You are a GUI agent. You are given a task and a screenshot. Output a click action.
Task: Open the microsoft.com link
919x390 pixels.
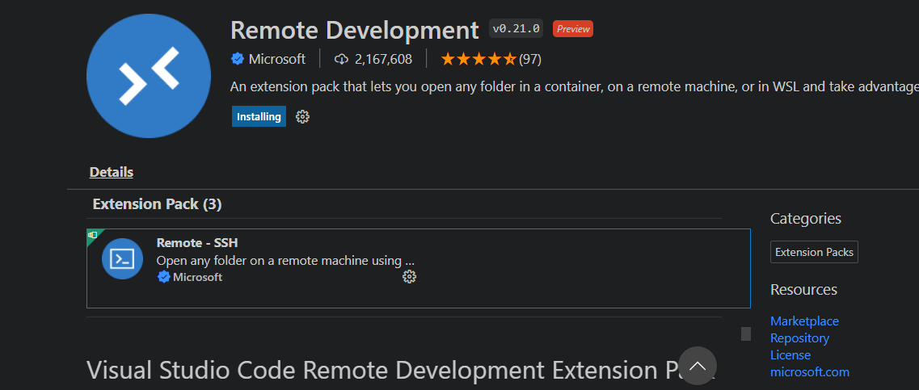[x=809, y=372]
